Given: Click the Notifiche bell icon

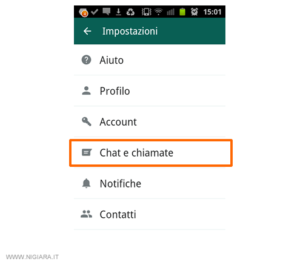Looking at the screenshot, I should click(86, 183).
